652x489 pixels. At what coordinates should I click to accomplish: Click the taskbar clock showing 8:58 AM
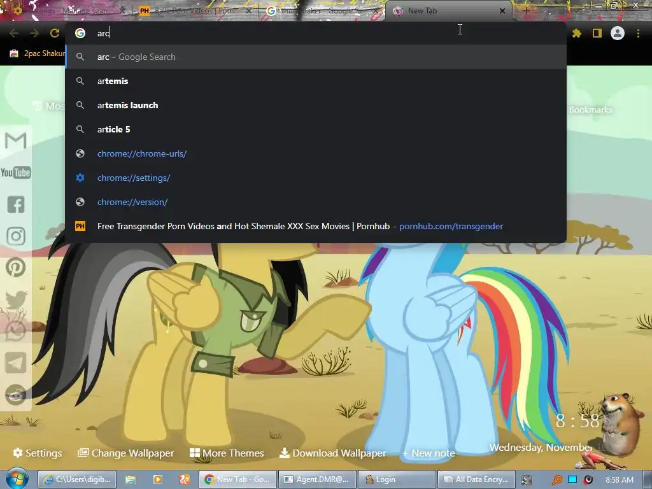click(x=620, y=479)
